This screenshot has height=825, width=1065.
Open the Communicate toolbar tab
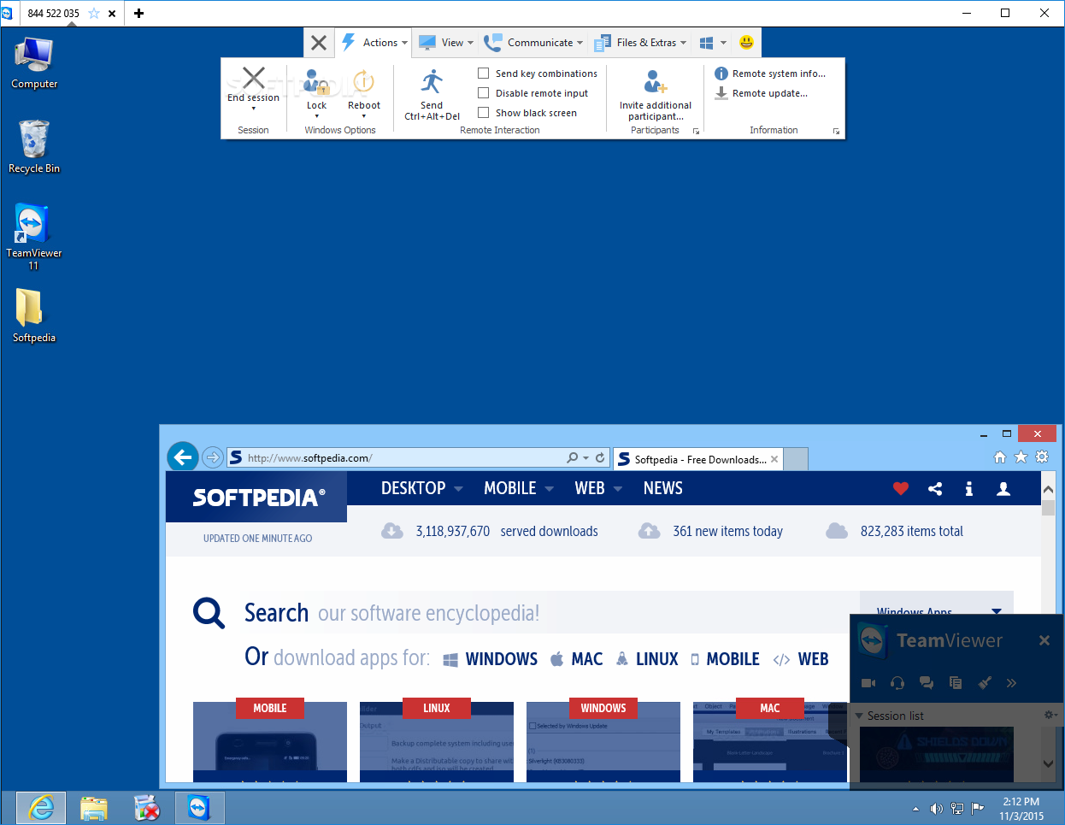[x=533, y=43]
